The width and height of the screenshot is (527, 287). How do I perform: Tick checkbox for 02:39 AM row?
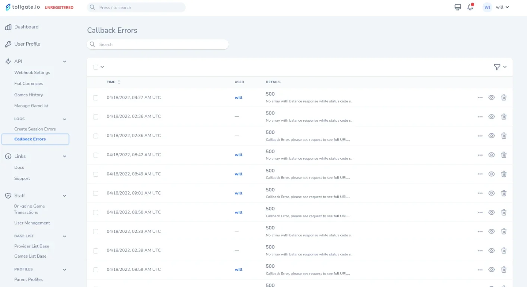coord(96,250)
